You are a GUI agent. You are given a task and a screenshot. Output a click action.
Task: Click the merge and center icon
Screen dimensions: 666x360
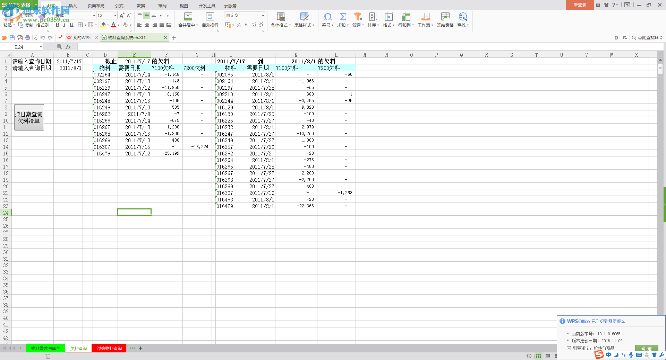click(x=188, y=17)
